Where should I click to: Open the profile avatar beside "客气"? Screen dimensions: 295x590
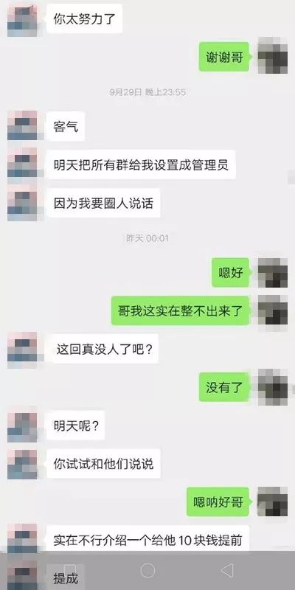(x=22, y=125)
